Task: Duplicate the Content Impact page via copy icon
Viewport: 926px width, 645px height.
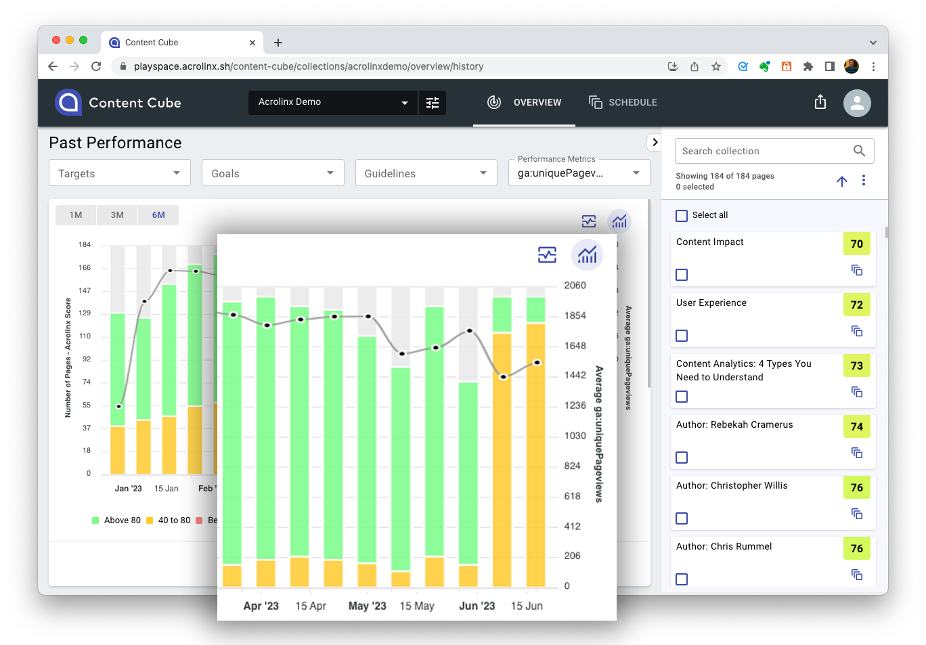Action: point(857,270)
